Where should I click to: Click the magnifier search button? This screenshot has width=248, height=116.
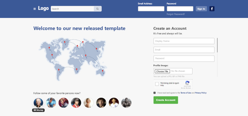[x=98, y=9]
